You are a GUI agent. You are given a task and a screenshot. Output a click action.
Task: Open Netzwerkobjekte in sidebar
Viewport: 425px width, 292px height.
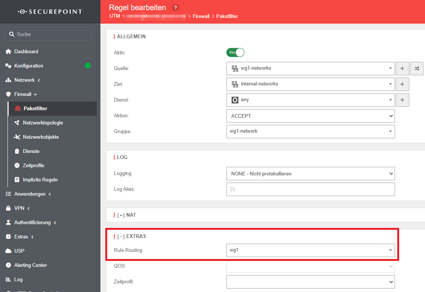[x=41, y=137]
